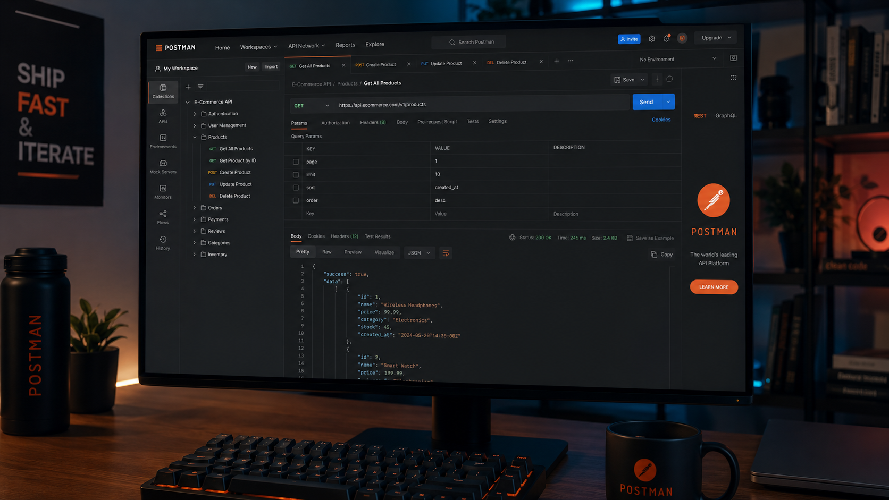
Task: Switch to the Headers (8) request tab
Action: 373,122
